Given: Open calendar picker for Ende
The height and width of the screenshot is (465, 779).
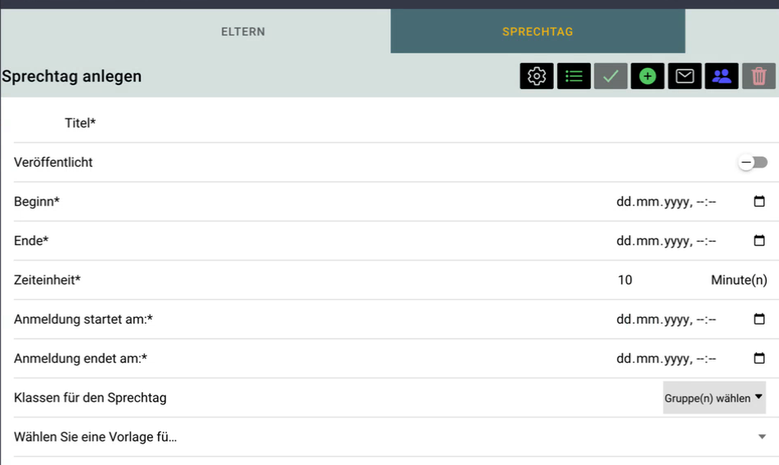Looking at the screenshot, I should pyautogui.click(x=759, y=241).
